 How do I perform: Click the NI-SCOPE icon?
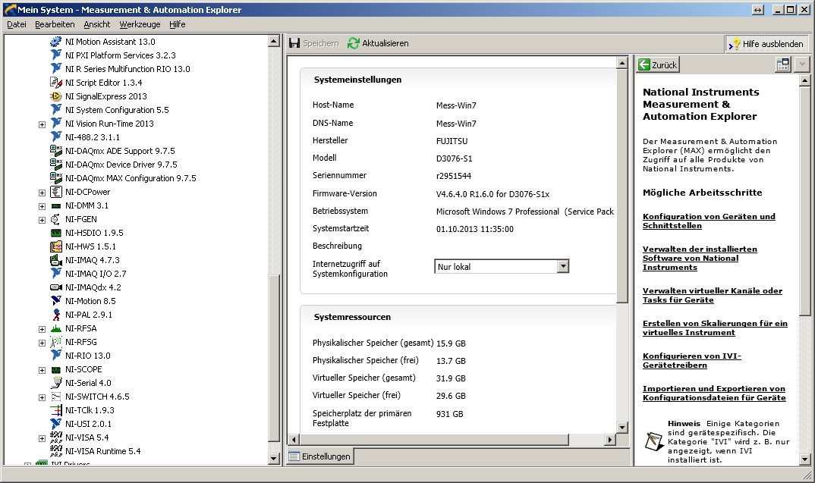point(55,369)
